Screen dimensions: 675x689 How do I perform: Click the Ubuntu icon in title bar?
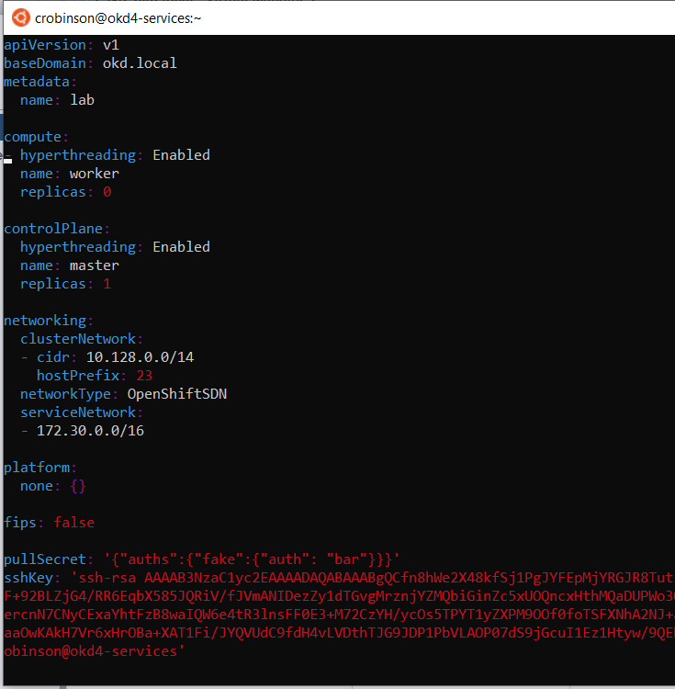[20, 18]
